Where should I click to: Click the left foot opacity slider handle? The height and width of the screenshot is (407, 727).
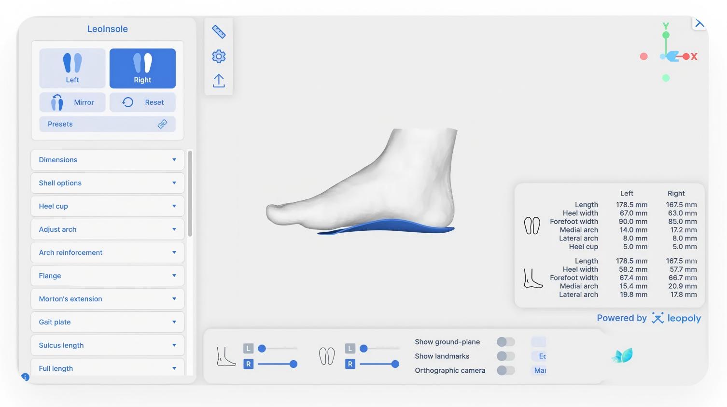click(262, 348)
